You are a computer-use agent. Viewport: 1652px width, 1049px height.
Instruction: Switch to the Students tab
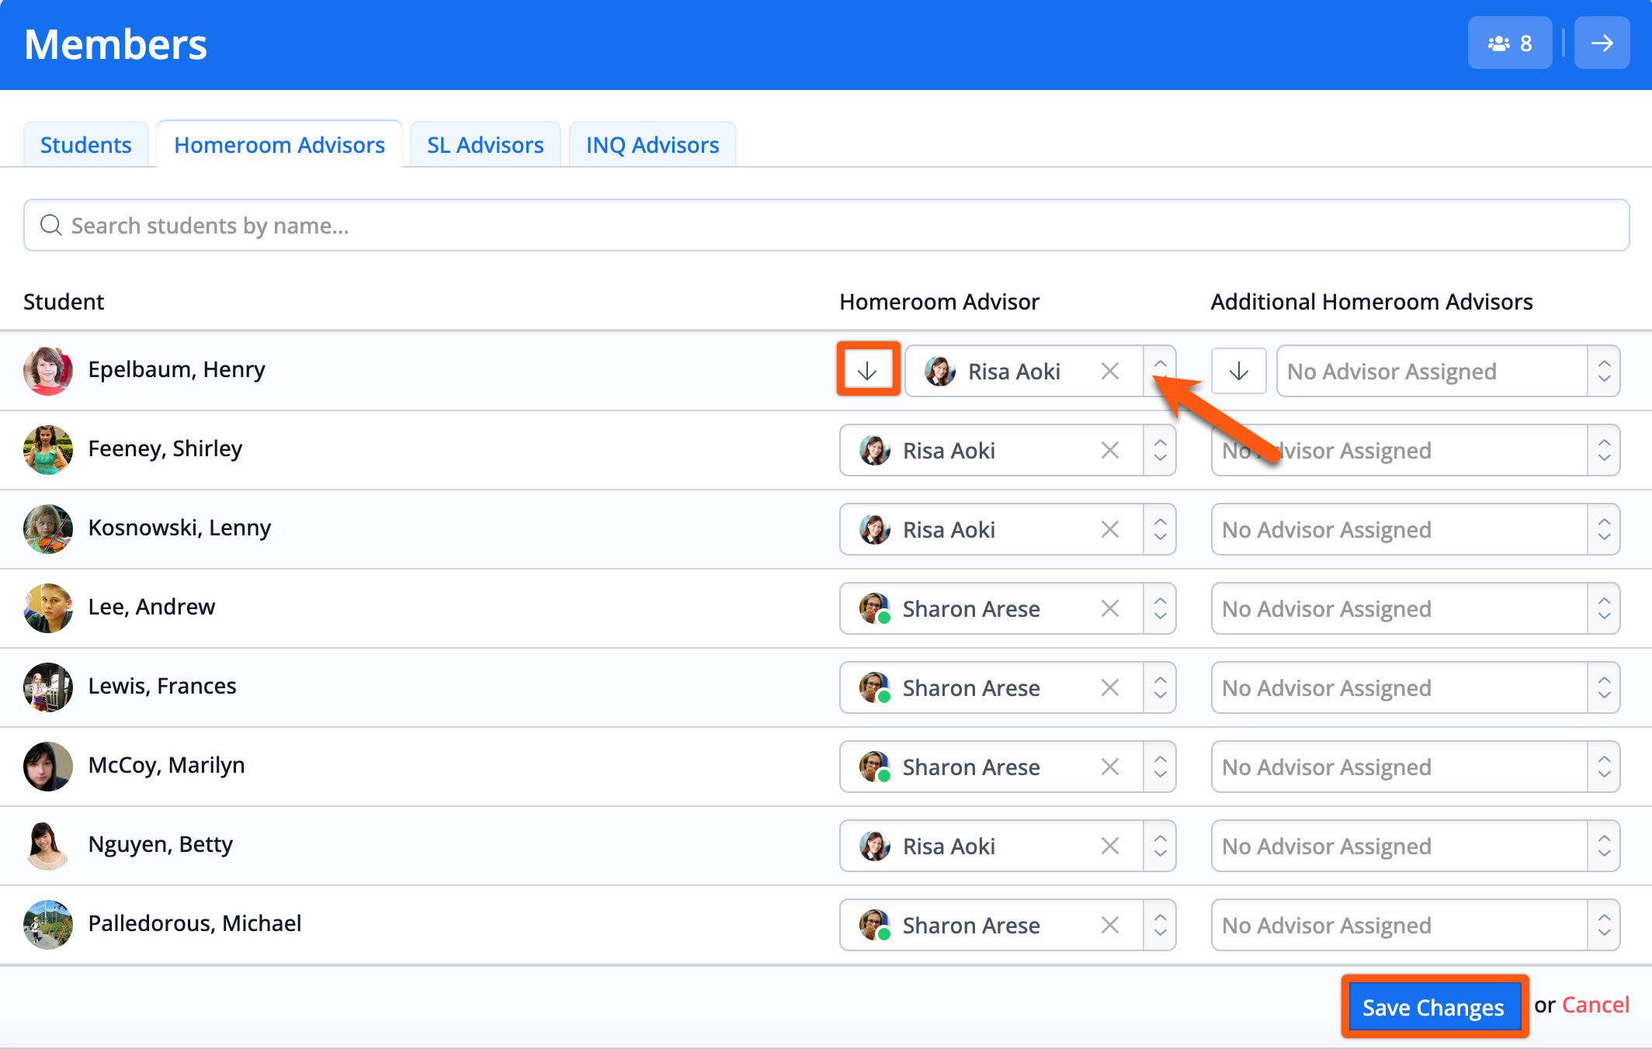[x=85, y=145]
